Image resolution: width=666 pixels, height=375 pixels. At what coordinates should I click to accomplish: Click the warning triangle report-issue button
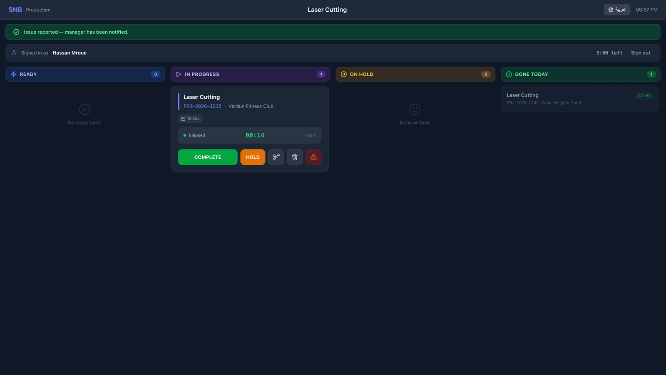click(x=313, y=157)
